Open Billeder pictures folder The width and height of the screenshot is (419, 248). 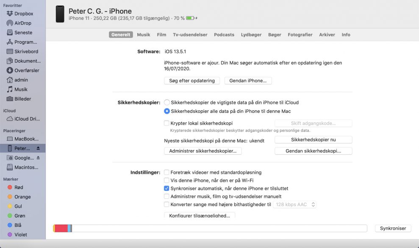tap(22, 99)
